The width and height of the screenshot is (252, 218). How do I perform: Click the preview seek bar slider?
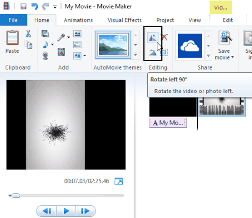click(x=16, y=196)
